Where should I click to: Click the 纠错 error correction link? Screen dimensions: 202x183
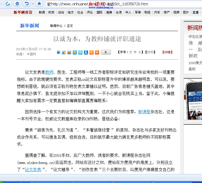tap(167, 52)
